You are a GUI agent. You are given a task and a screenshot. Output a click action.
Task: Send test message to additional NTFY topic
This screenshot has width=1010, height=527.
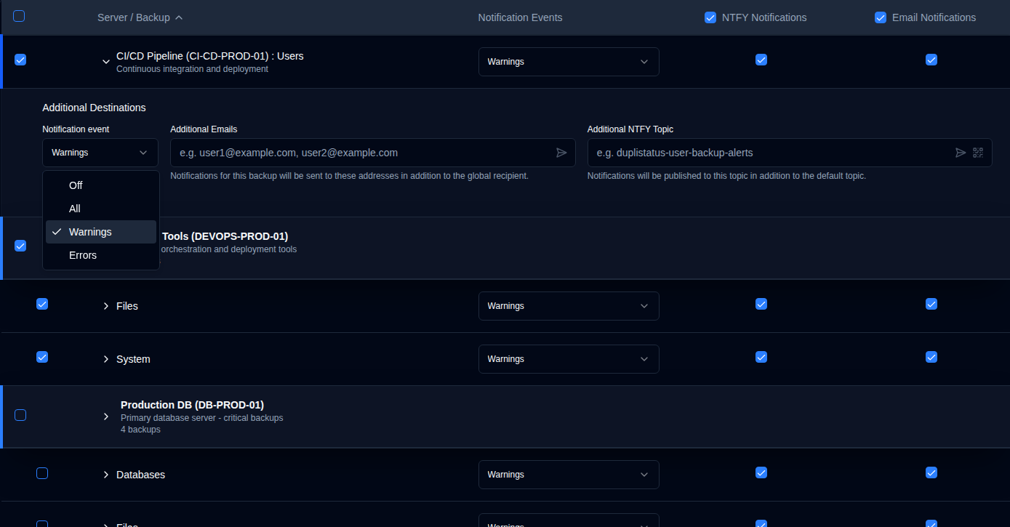(961, 153)
